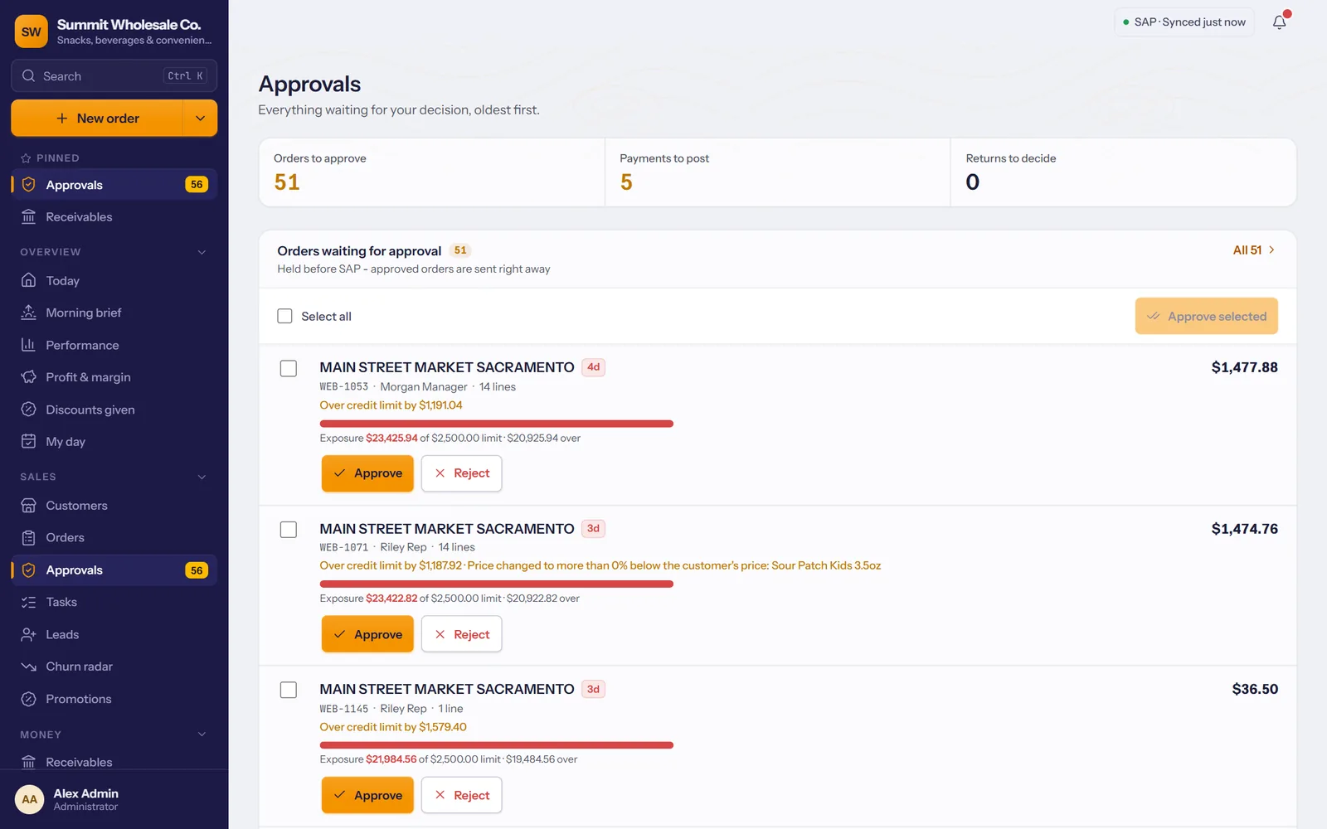
Task: Click the Orders clipboard icon
Action: click(29, 538)
